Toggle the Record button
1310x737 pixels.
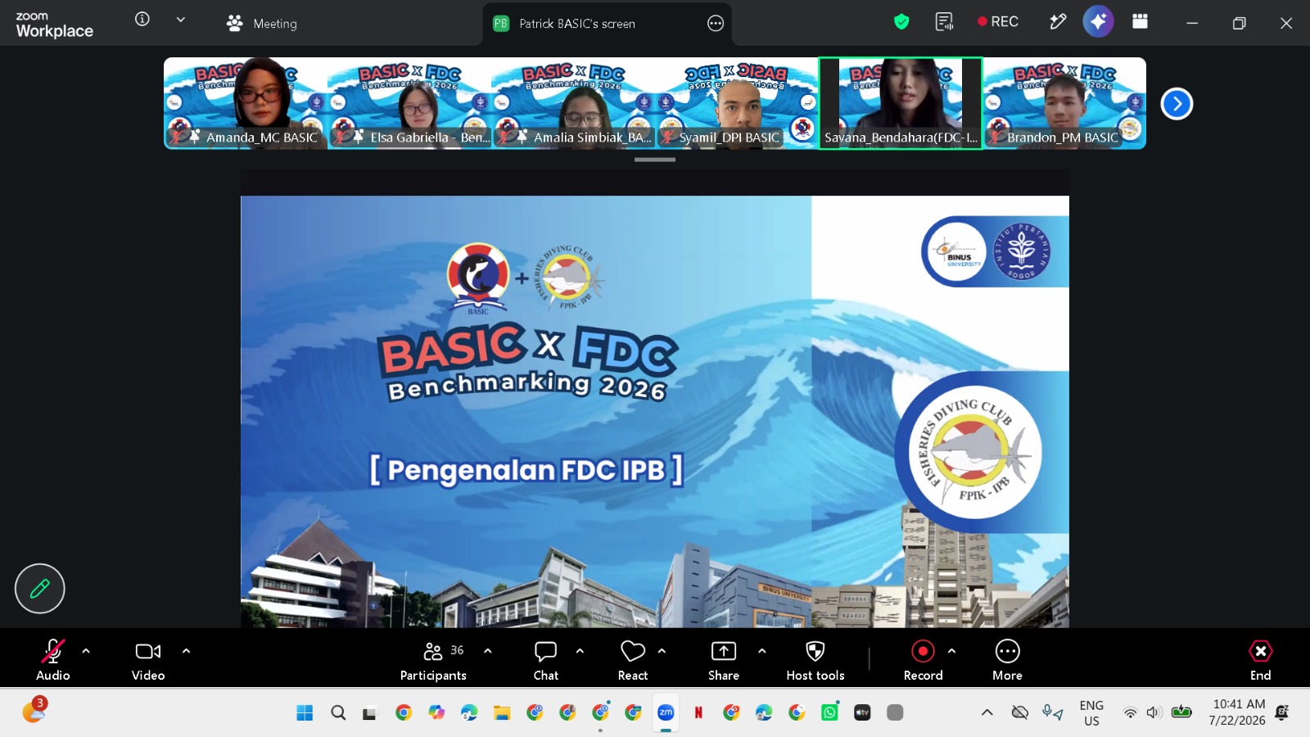coord(923,659)
